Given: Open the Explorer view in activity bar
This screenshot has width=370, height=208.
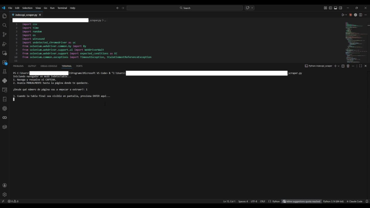Looking at the screenshot, I should (x=4, y=16).
